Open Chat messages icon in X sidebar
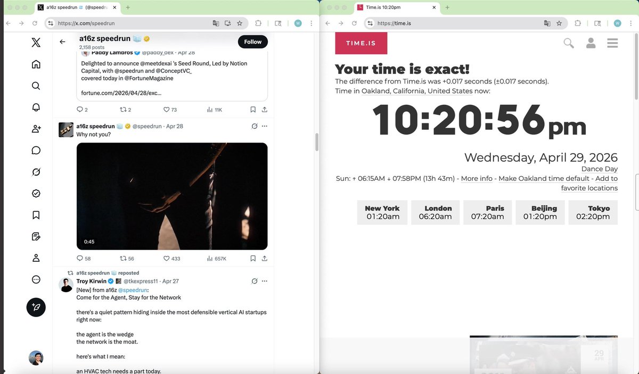The width and height of the screenshot is (639, 374). (36, 151)
